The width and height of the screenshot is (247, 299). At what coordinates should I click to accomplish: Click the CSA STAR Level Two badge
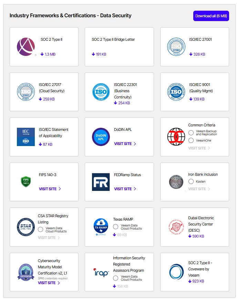click(x=26, y=227)
